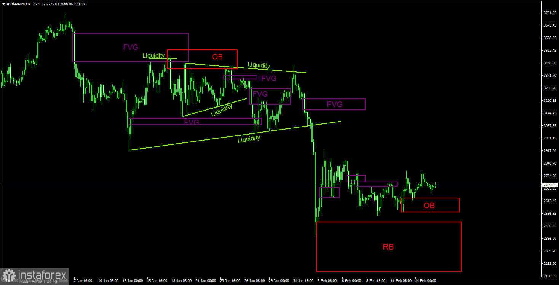Click the 2764.20 price axis label
Image resolution: width=559 pixels, height=285 pixels.
pos(550,176)
